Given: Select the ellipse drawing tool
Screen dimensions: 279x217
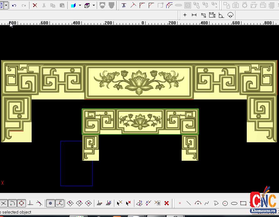Looking at the screenshot, I should (234, 203).
